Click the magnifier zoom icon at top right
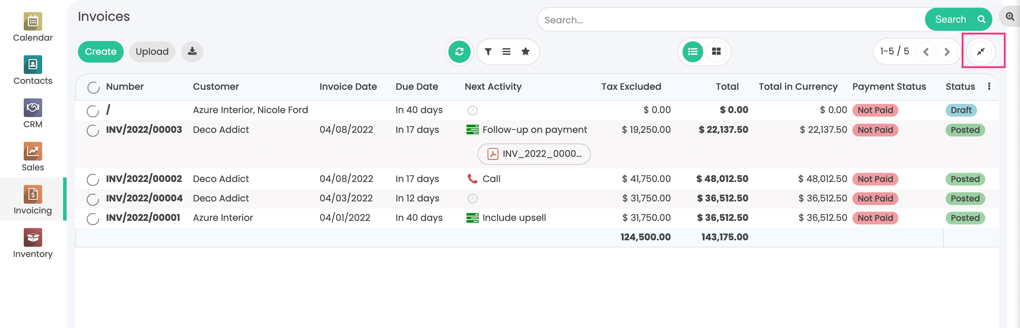This screenshot has height=328, width=1020. click(x=1009, y=17)
